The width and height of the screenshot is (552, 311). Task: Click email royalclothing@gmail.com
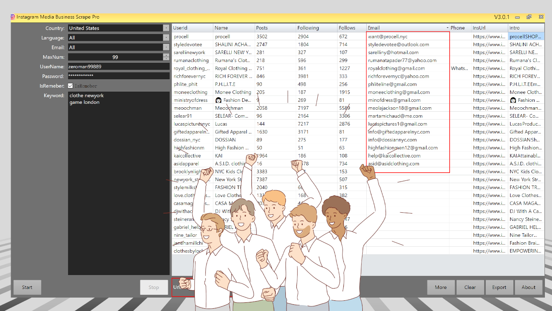(x=397, y=68)
